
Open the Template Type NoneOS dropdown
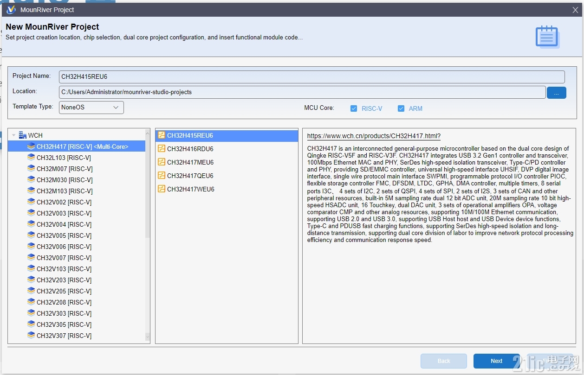click(91, 108)
